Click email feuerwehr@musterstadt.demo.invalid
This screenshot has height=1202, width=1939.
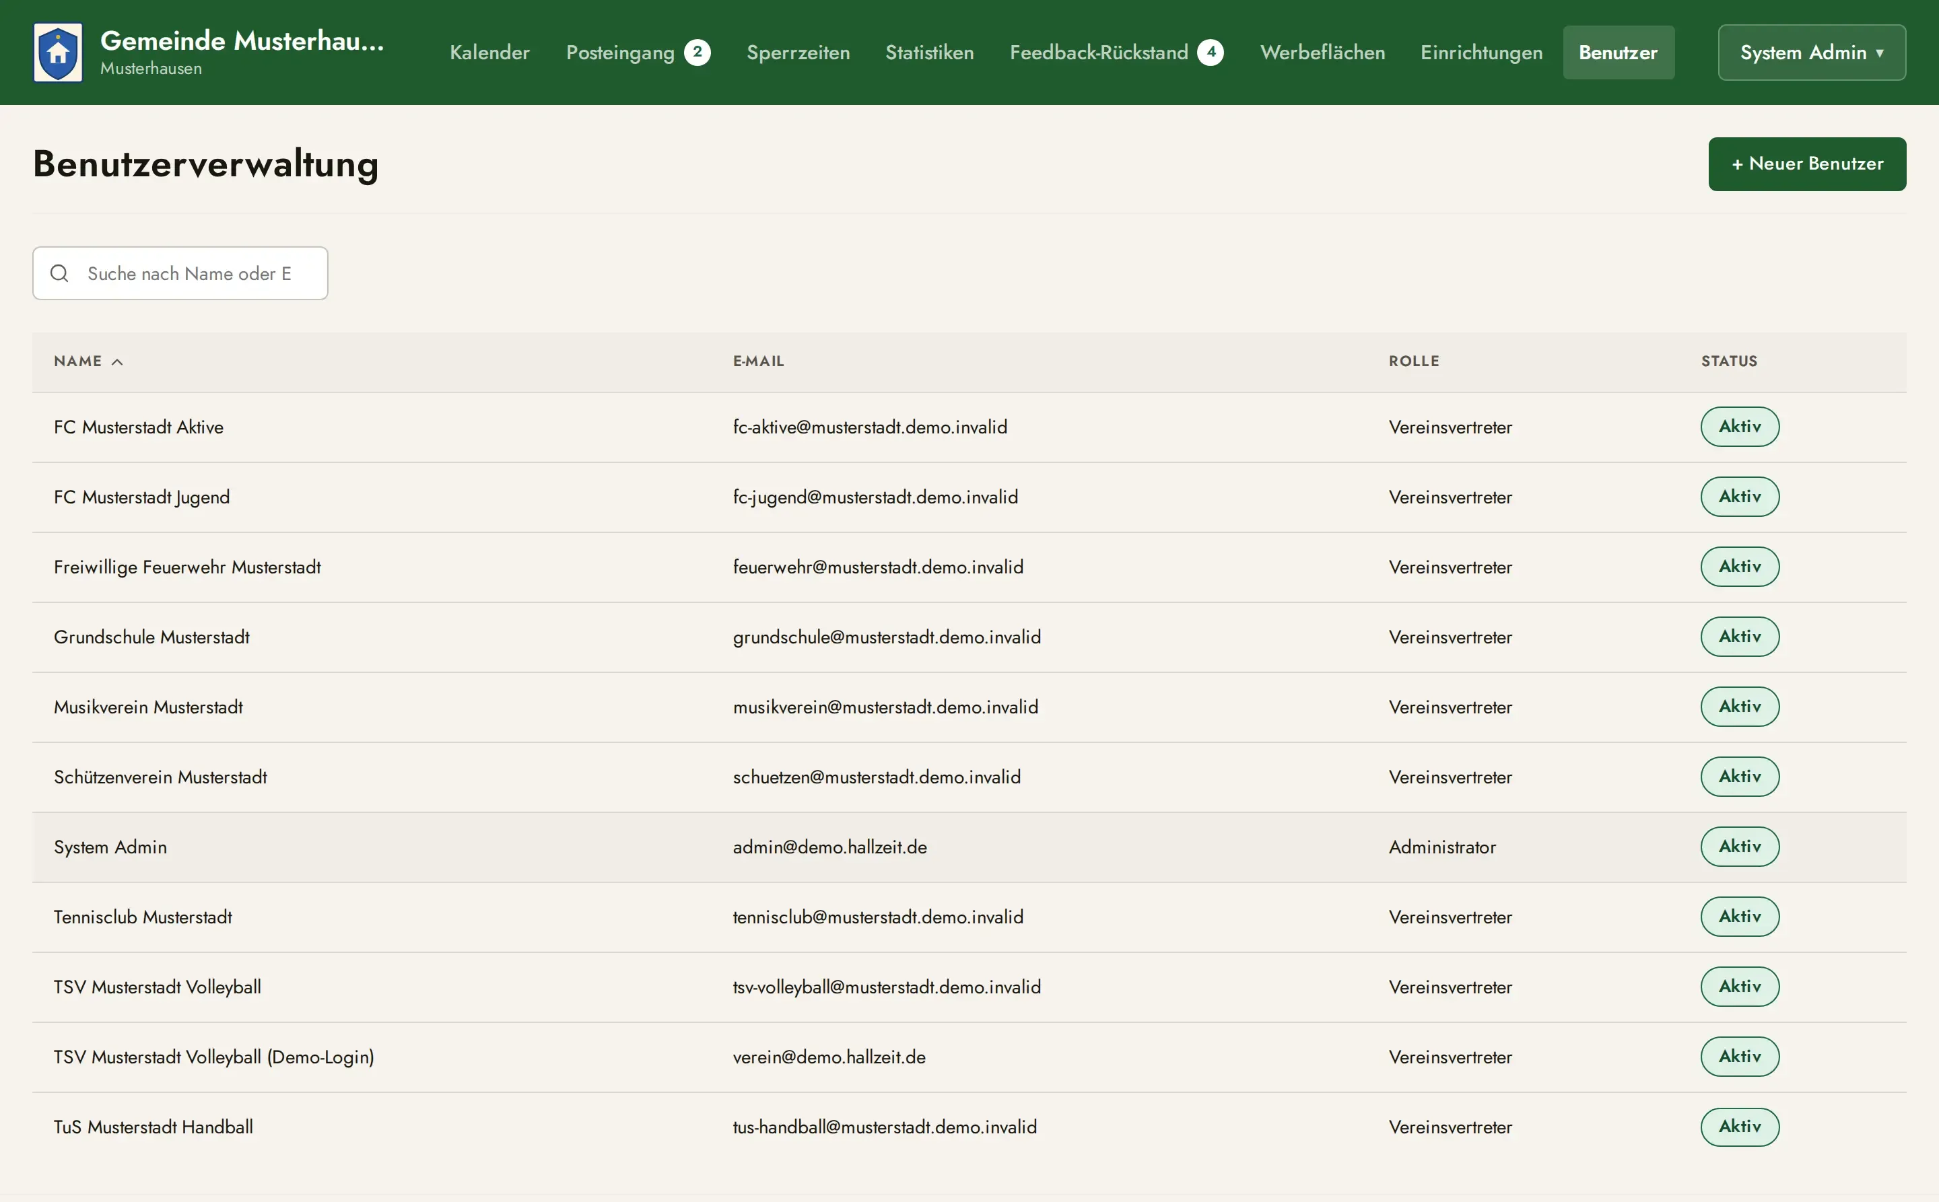pos(878,567)
